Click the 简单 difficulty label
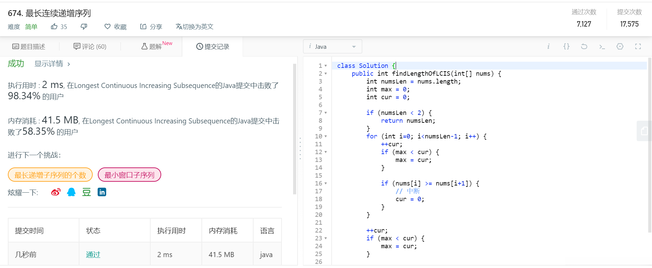Screen dimensions: 652x268 point(31,27)
